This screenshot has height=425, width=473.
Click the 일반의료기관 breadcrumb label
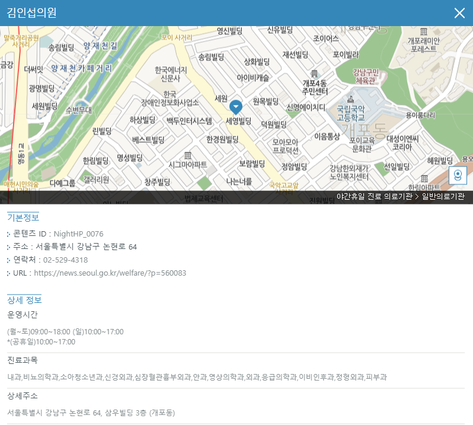443,196
